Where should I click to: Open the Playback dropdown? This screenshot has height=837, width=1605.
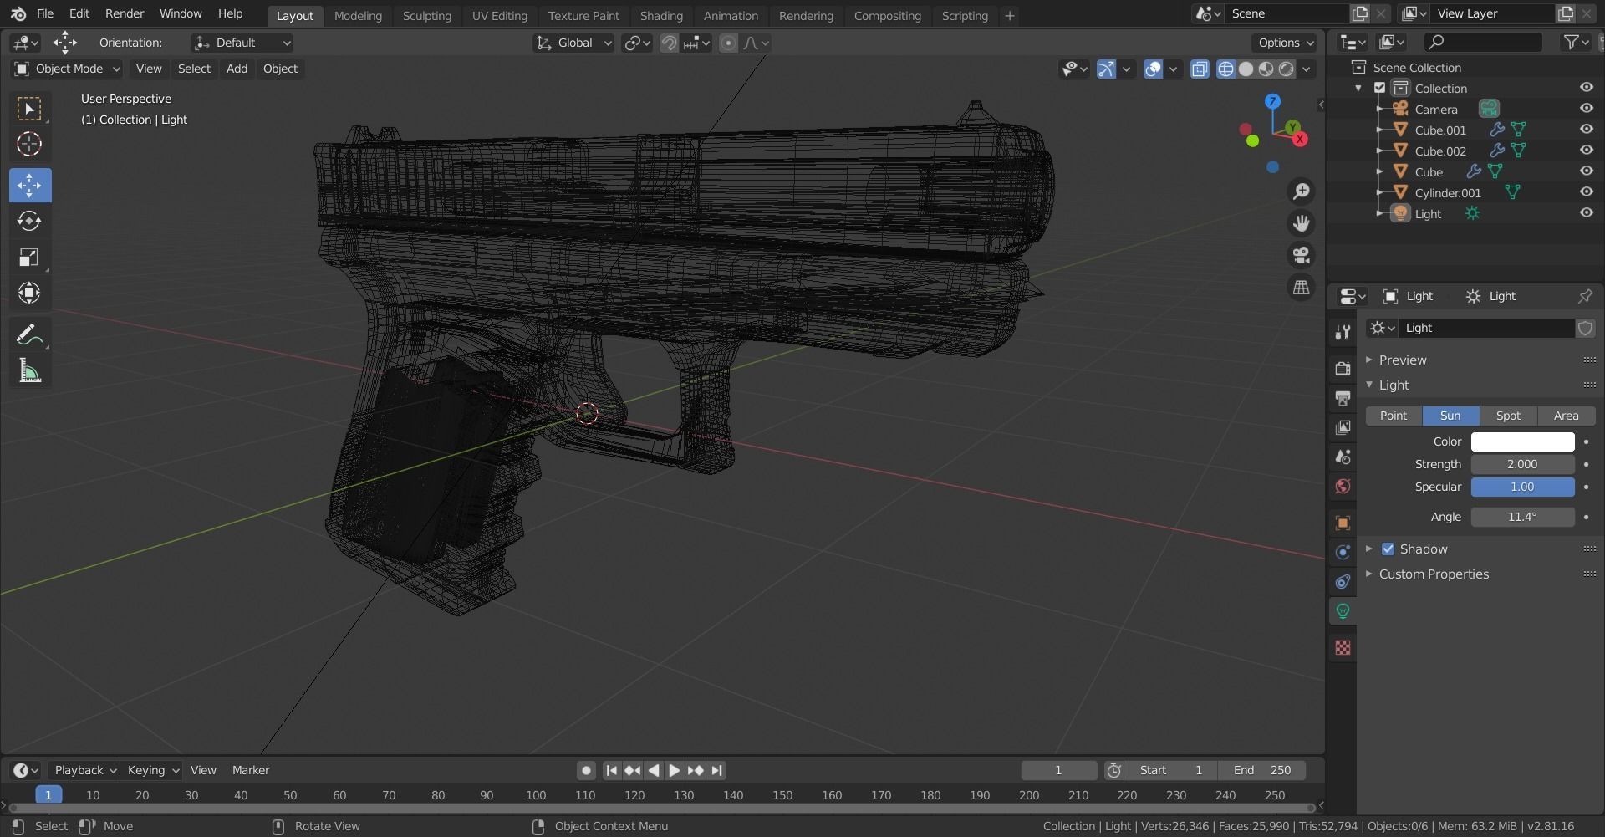(x=84, y=770)
